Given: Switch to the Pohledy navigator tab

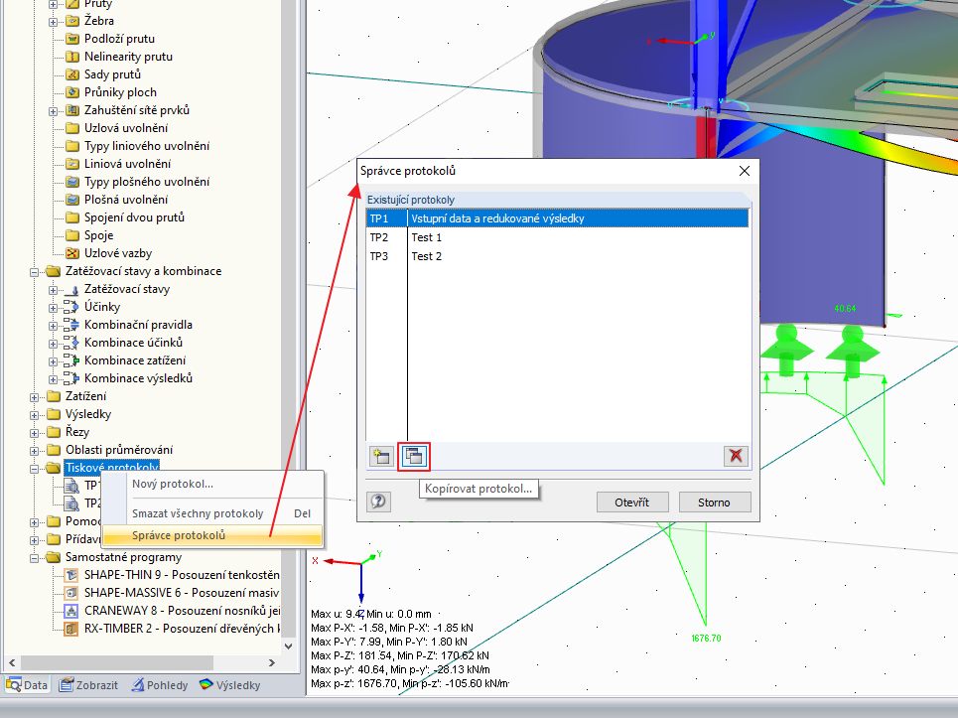Looking at the screenshot, I should [x=160, y=685].
